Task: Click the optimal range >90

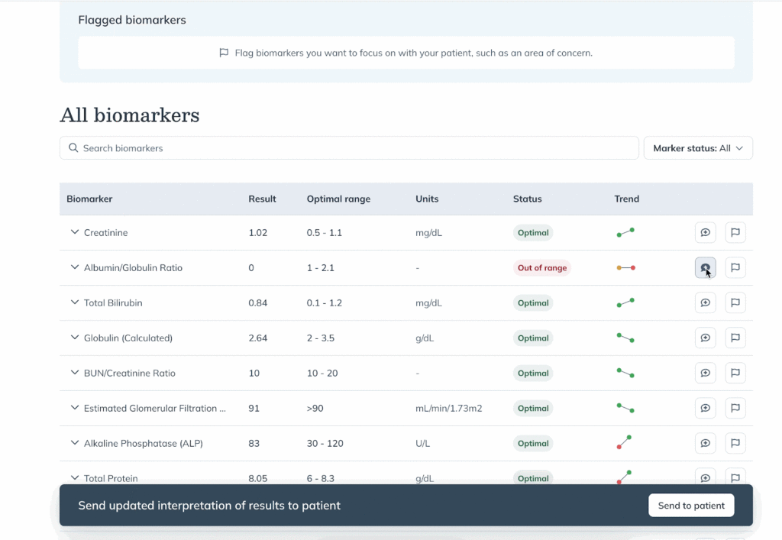Action: click(315, 409)
